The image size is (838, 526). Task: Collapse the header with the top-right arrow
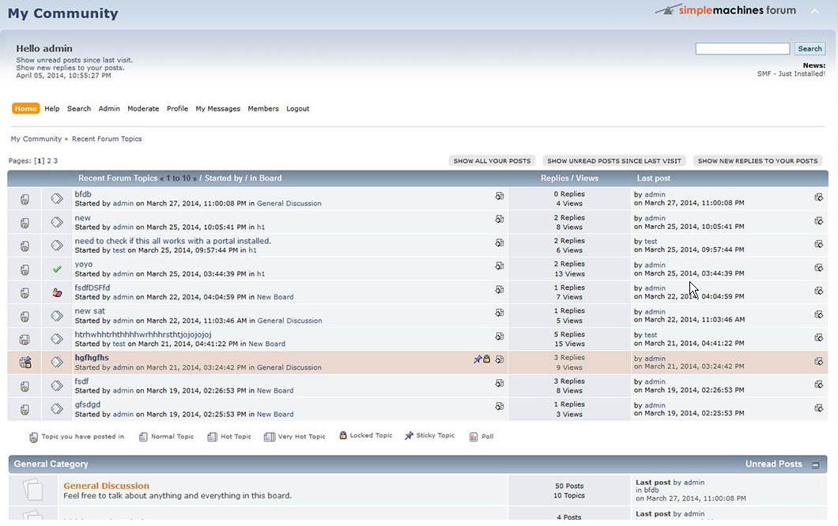815,11
